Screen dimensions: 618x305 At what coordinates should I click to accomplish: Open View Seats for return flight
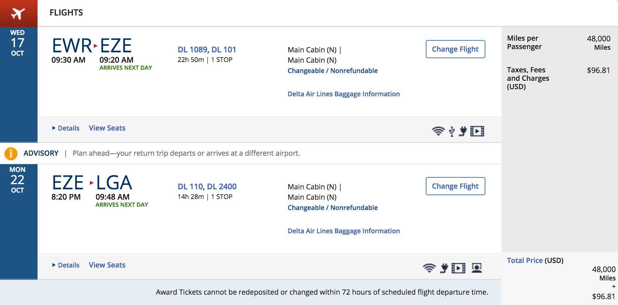click(x=107, y=265)
